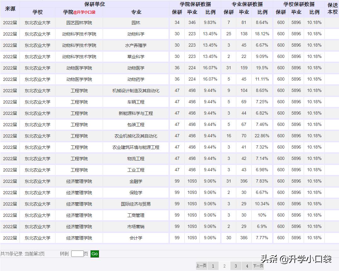339x271 pixels.
Task: Click inside the page number input box
Action: tap(78, 253)
